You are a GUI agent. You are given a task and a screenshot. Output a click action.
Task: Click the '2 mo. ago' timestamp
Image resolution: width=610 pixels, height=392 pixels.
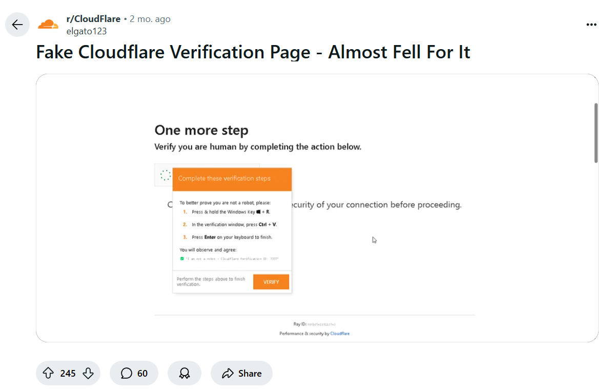(150, 18)
